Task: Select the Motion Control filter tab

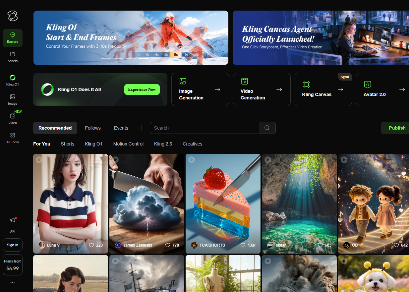Action: point(128,144)
